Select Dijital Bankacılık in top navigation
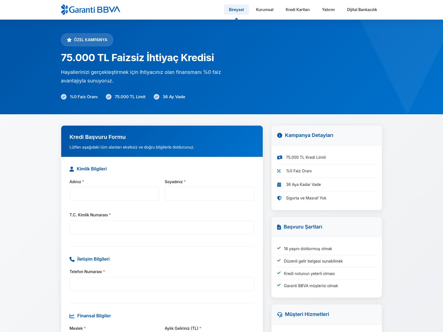 [x=362, y=10]
